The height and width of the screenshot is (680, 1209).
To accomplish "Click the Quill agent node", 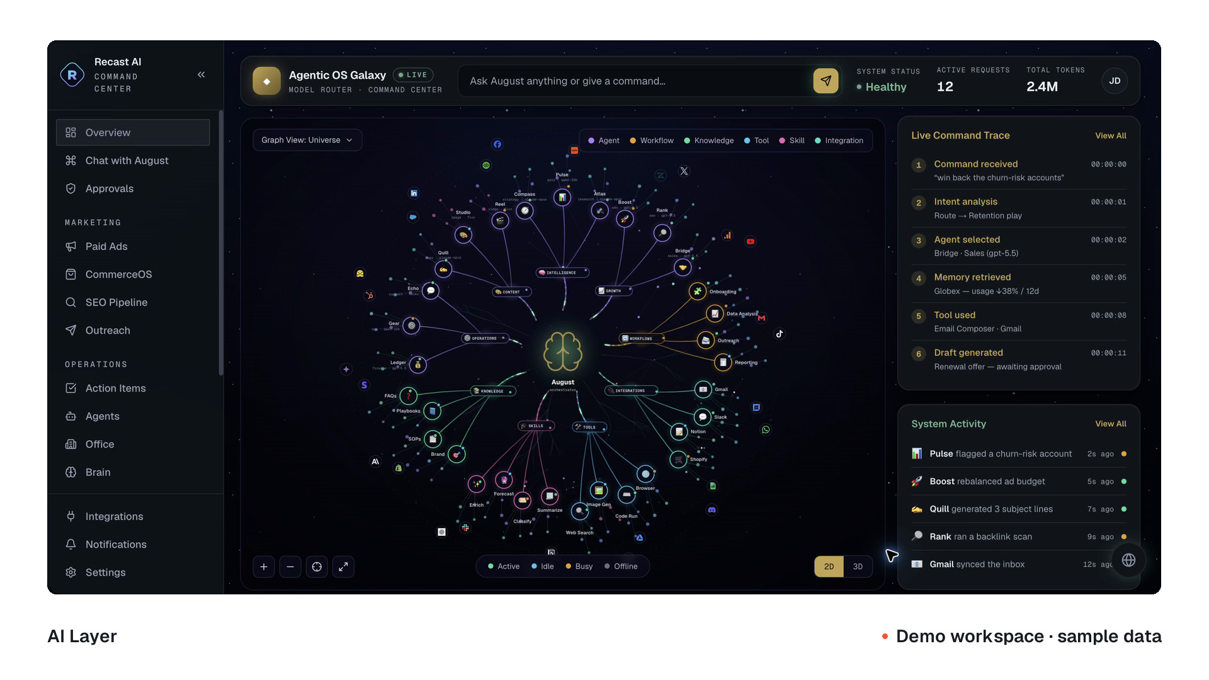I will [443, 269].
